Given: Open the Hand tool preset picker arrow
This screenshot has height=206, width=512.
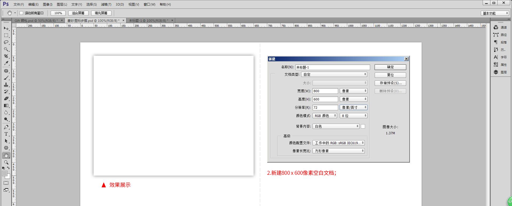Looking at the screenshot, I should coord(15,13).
